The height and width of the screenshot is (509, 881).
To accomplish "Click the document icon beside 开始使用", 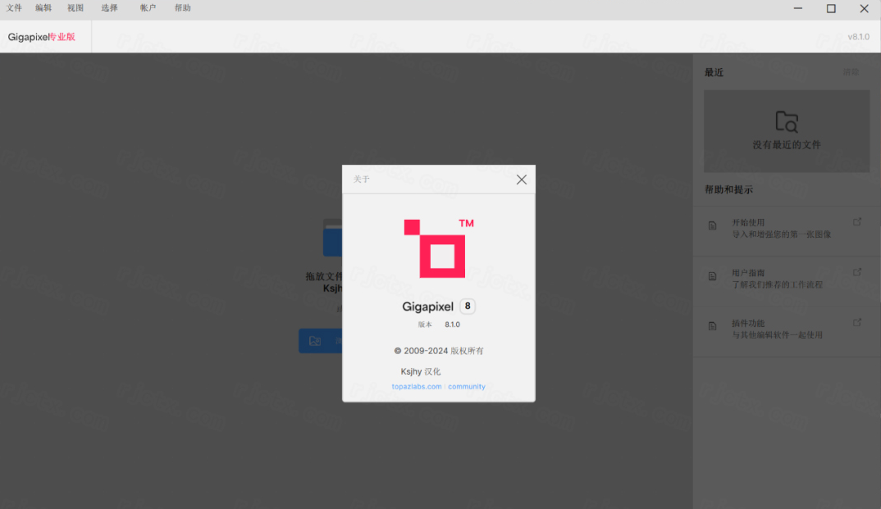I will [713, 225].
